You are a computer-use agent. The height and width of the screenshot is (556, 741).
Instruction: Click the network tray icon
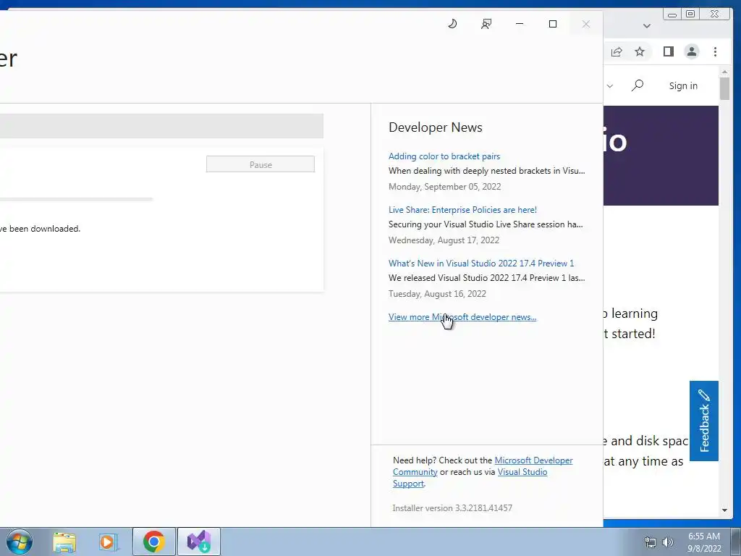pyautogui.click(x=651, y=542)
